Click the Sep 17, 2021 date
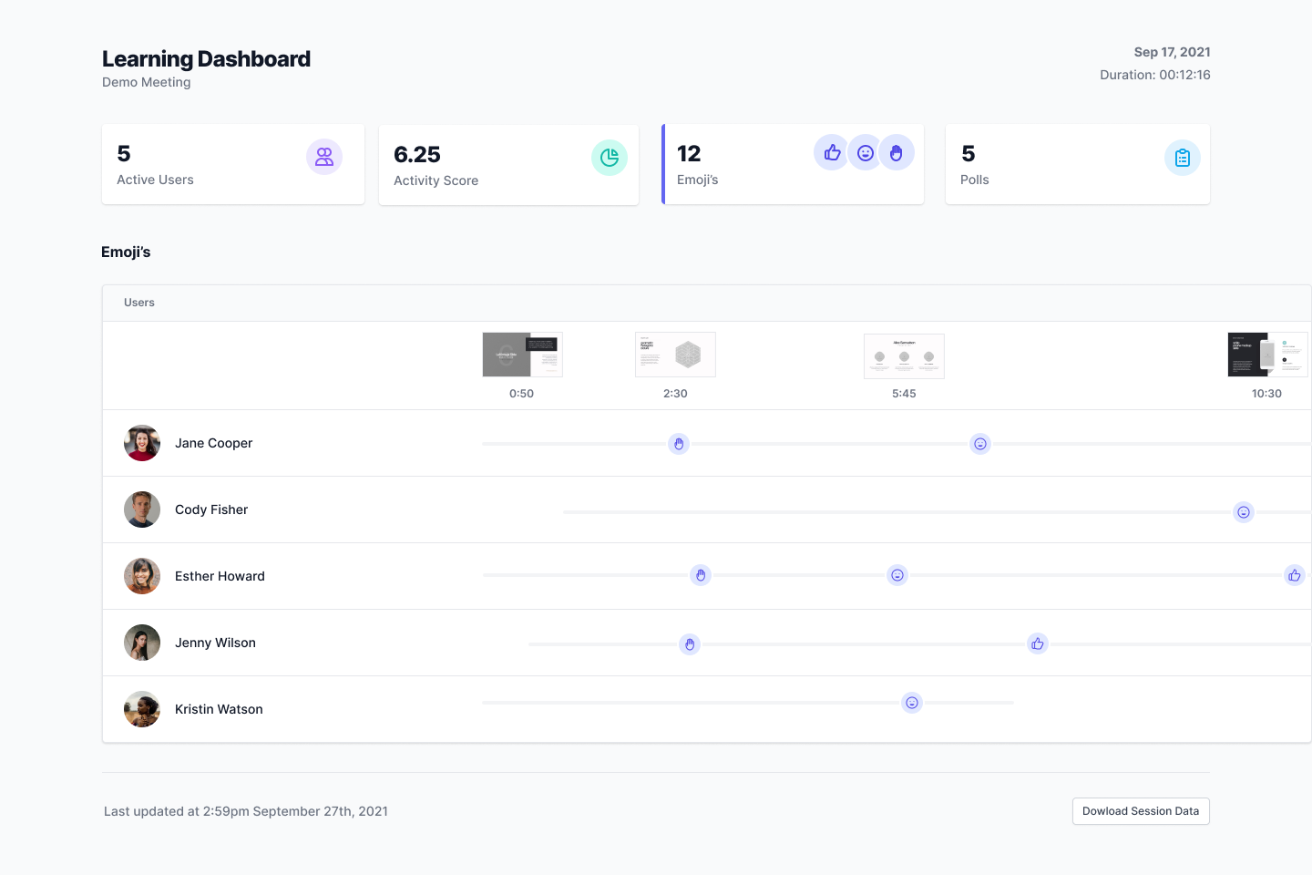The width and height of the screenshot is (1312, 875). coord(1172,52)
